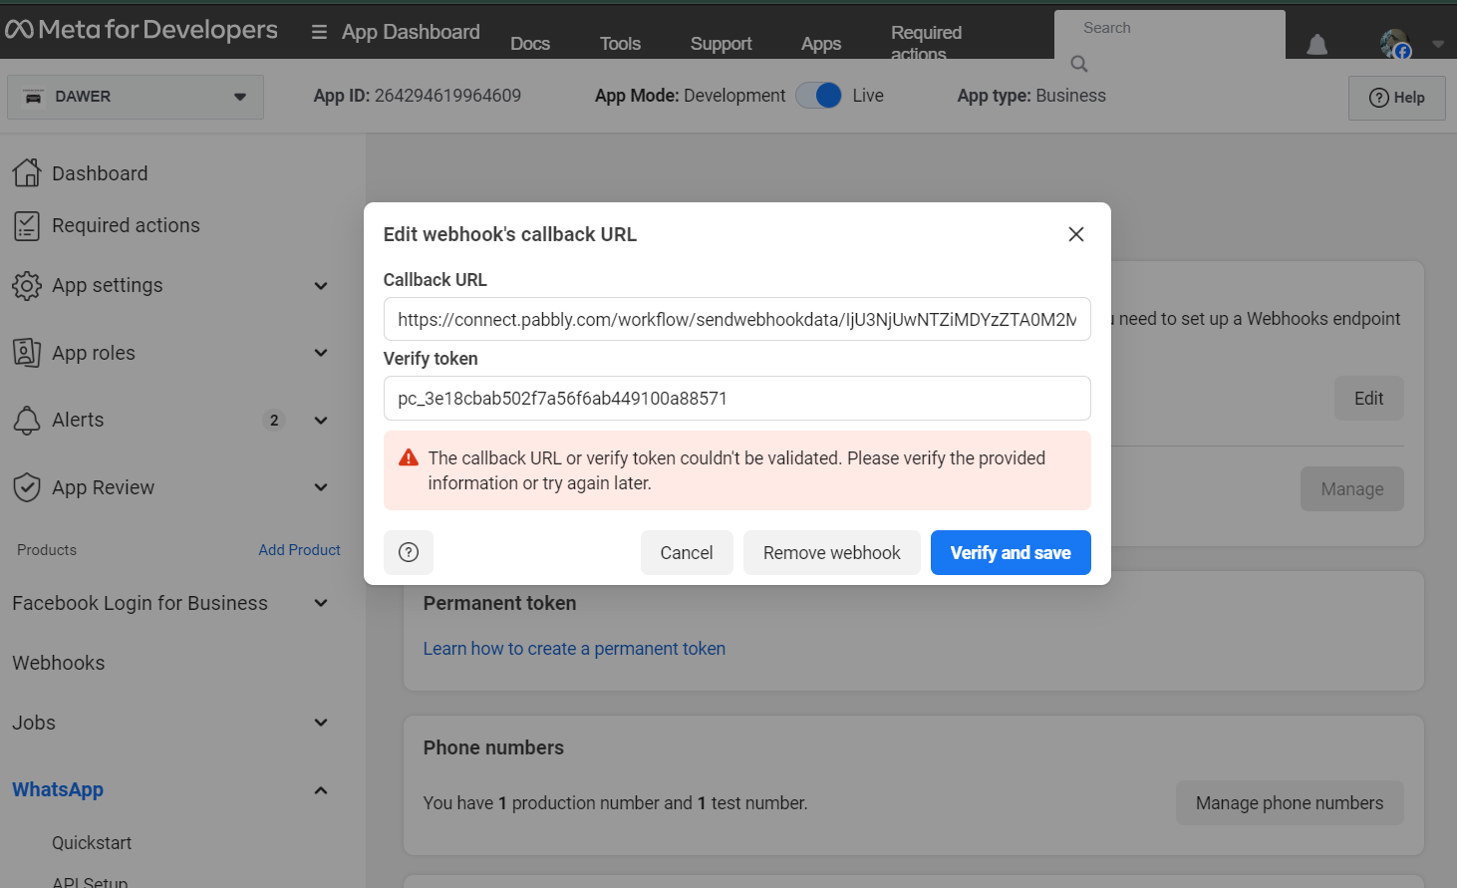1457x888 pixels.
Task: Click the 'Permanent token' heading
Action: pyautogui.click(x=500, y=603)
